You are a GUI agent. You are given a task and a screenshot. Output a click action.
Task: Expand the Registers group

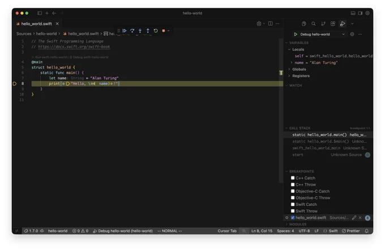[289, 76]
